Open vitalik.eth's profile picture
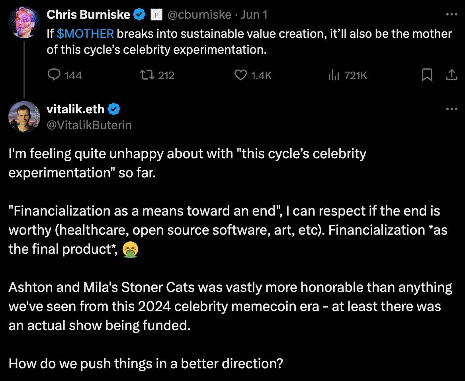Viewport: 465px width, 381px height. tap(24, 116)
